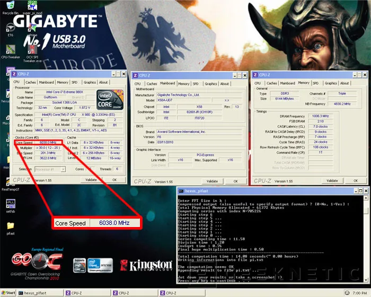The image size is (371, 297).
Task: Click the Z title icon of the Mainboard CPU-Z window
Action: pyautogui.click(x=135, y=75)
